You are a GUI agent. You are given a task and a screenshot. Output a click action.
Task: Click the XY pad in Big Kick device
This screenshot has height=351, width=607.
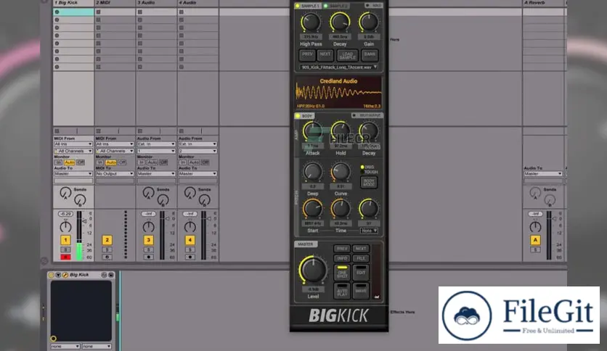(81, 311)
